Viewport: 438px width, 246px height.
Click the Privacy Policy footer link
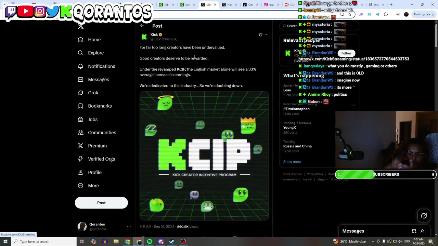pyautogui.click(x=315, y=174)
